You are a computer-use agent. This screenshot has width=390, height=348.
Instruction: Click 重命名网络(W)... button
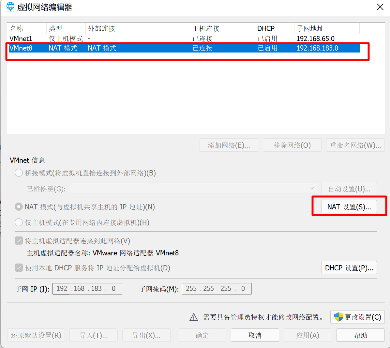pyautogui.click(x=355, y=145)
